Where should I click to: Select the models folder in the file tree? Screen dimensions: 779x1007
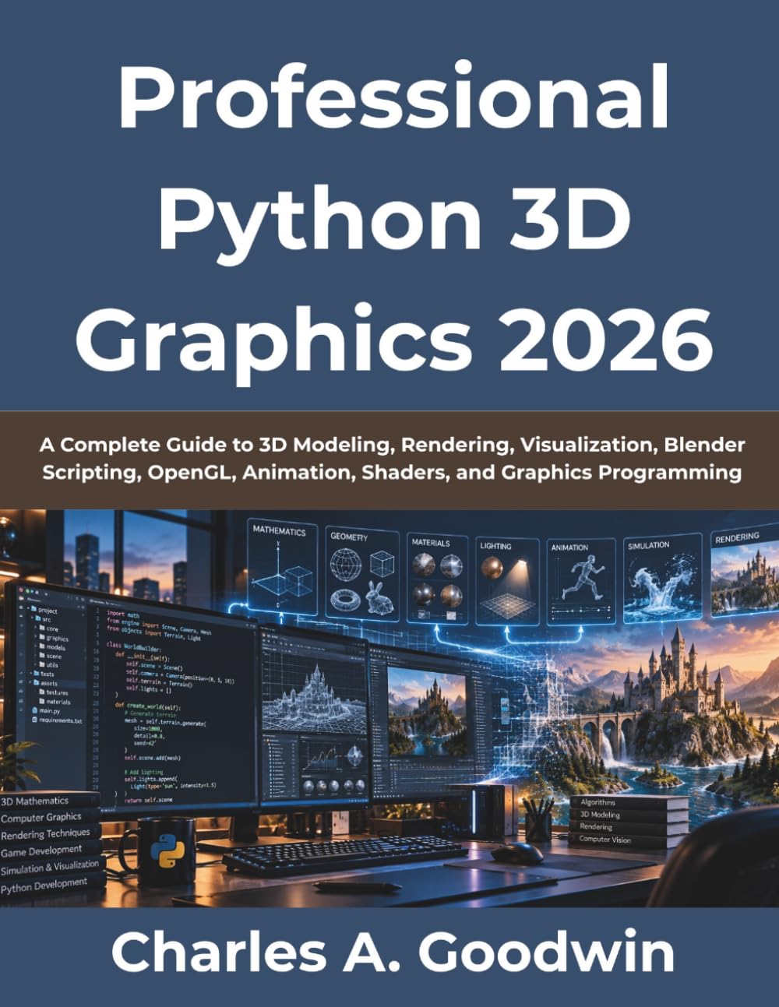[x=51, y=647]
